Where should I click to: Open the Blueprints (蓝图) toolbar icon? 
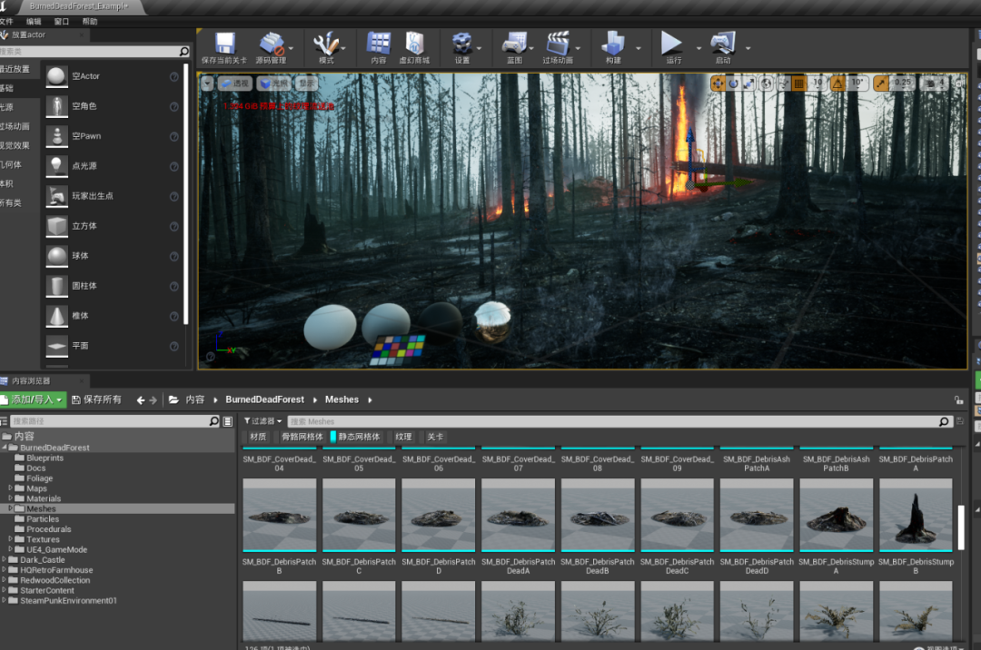click(514, 44)
